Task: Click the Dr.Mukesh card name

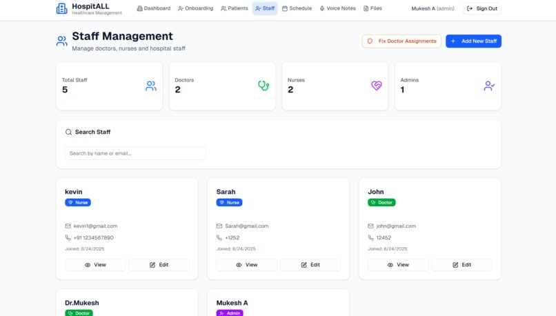Action: coord(82,303)
